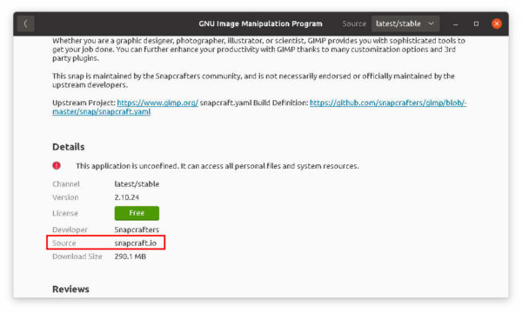The image size is (522, 313).
Task: Click the channel value latest/stable in Details
Action: click(x=137, y=184)
